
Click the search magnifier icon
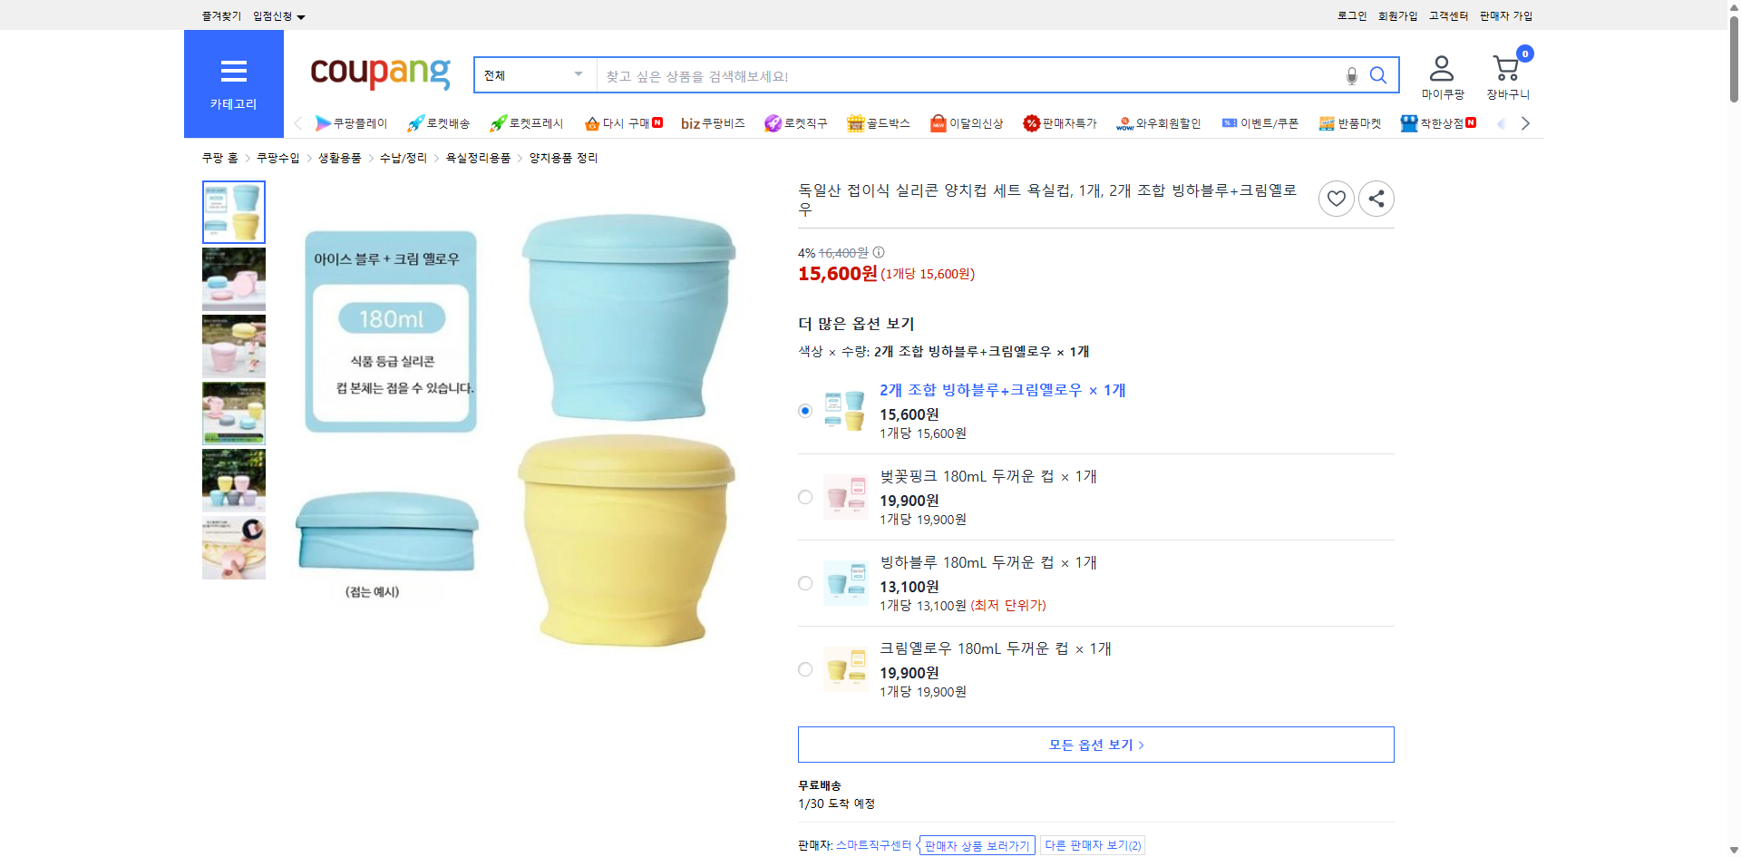(x=1377, y=75)
